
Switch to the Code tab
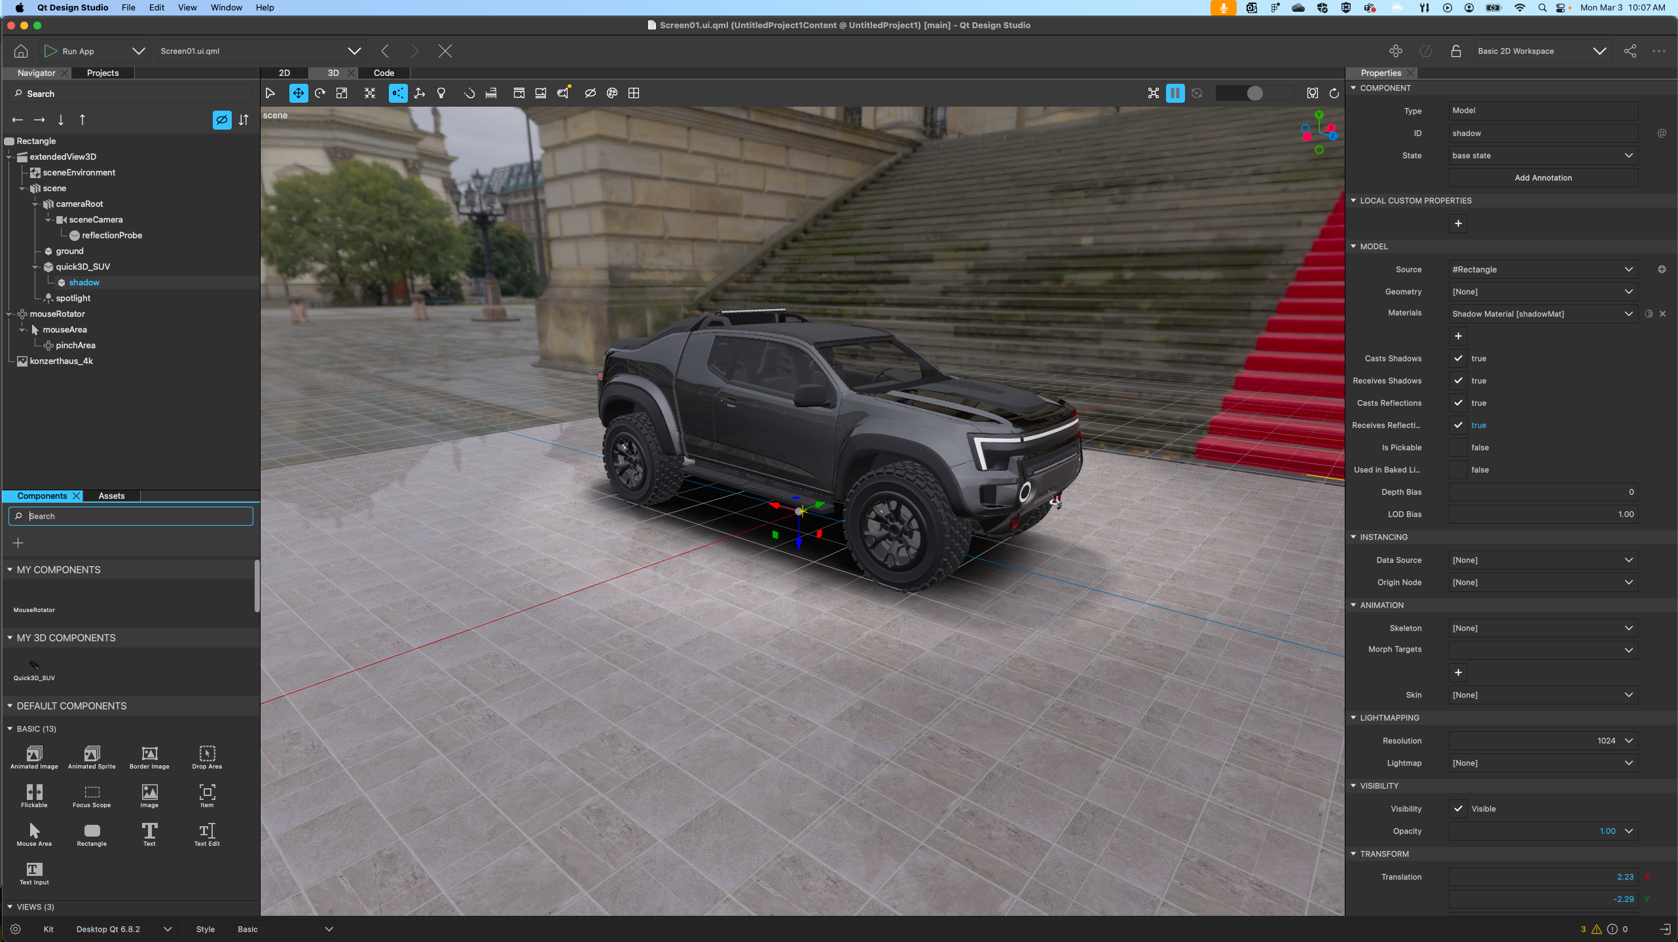click(384, 73)
